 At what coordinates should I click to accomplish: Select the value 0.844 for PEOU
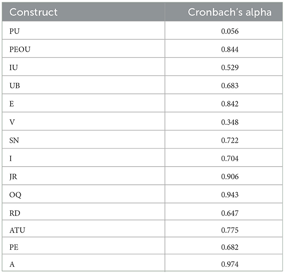click(x=230, y=49)
